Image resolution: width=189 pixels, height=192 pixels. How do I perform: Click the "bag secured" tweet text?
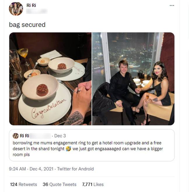click(27, 25)
